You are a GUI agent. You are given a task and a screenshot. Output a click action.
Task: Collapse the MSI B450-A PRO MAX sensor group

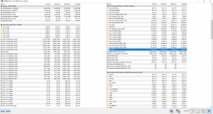(x=147, y=72)
